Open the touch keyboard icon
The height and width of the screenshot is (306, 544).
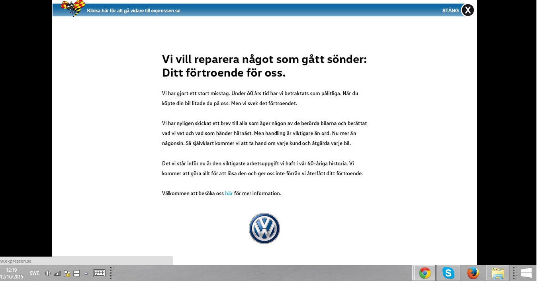[x=99, y=273]
